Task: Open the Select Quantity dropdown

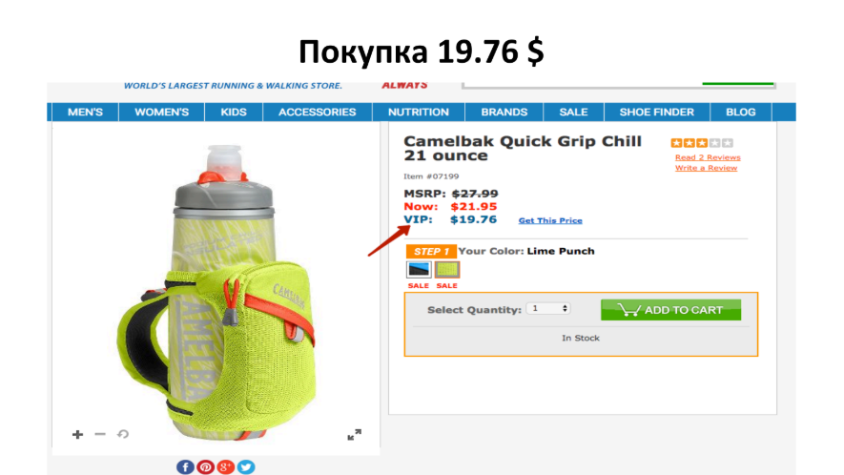Action: tap(548, 309)
